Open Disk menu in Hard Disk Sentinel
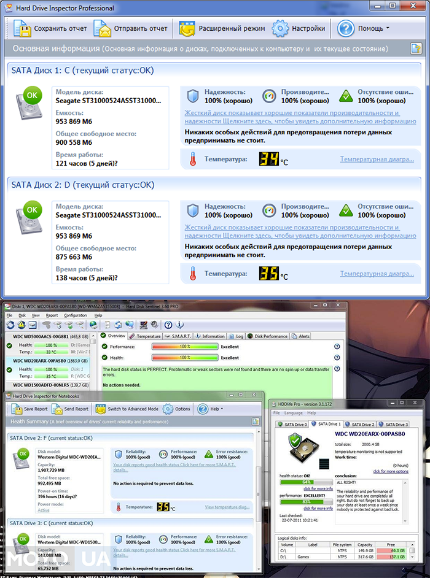The height and width of the screenshot is (578, 430). point(22,315)
